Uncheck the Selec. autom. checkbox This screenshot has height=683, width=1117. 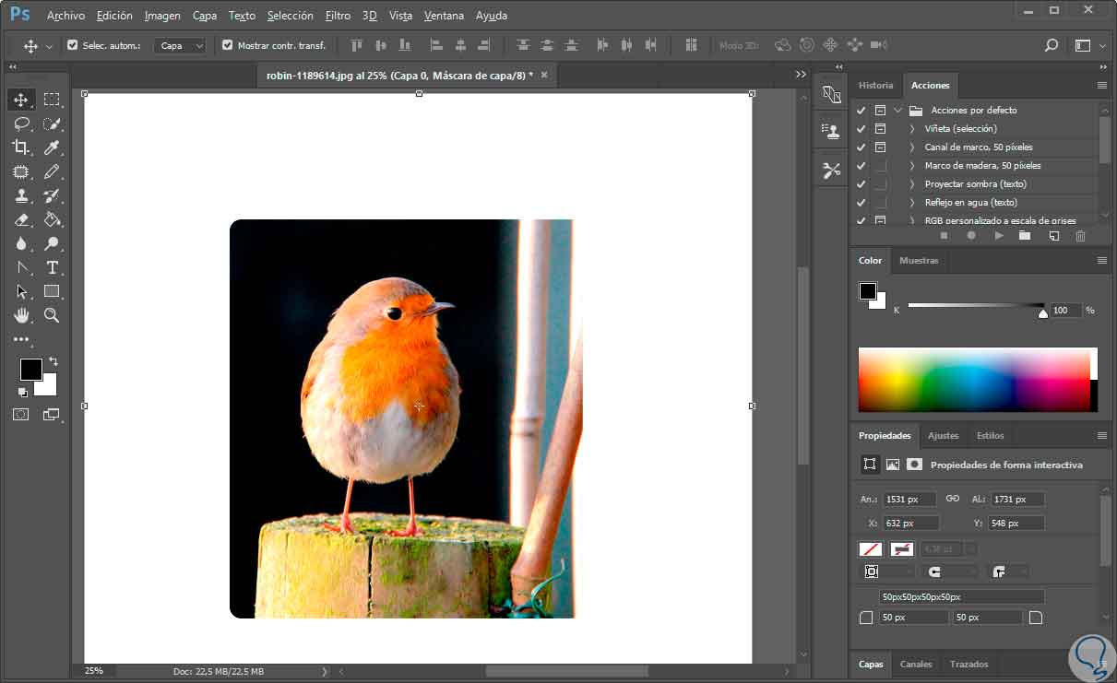(73, 44)
